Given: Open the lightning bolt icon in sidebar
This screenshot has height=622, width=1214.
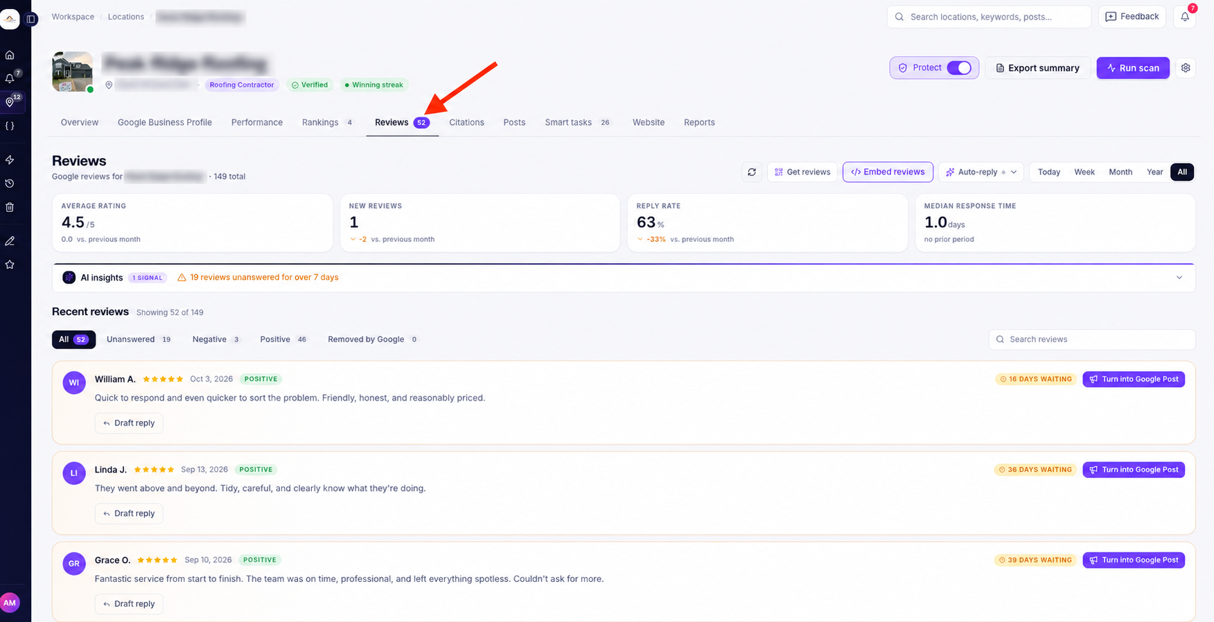Looking at the screenshot, I should pos(10,160).
